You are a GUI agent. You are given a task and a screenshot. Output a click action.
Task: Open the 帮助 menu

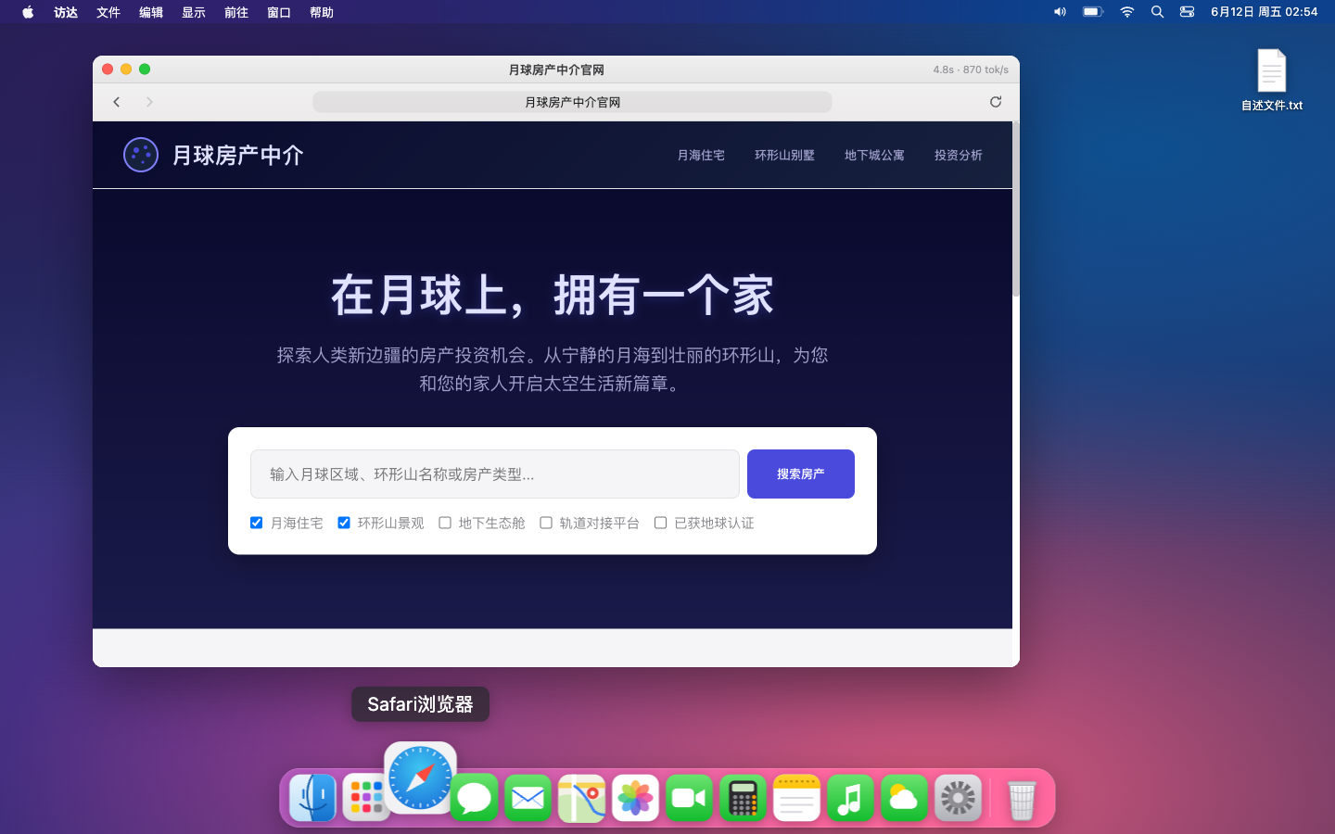click(322, 12)
